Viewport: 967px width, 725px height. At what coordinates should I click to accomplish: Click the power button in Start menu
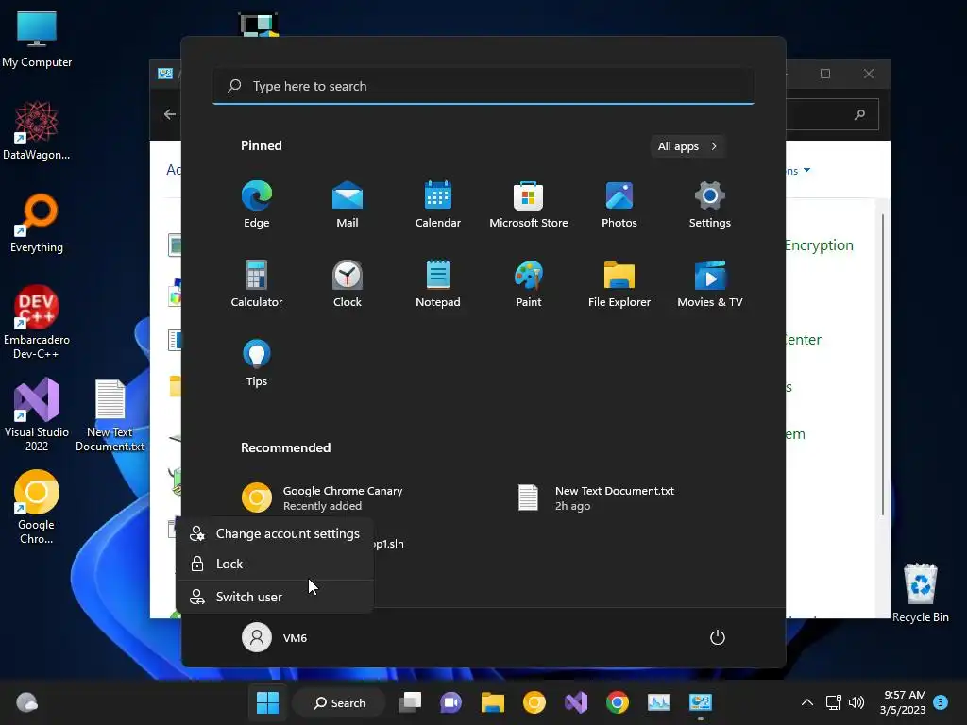tap(718, 637)
